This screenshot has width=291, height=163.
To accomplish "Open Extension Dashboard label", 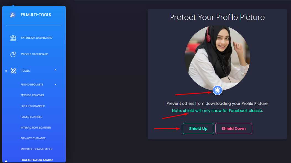I will click(x=37, y=38).
